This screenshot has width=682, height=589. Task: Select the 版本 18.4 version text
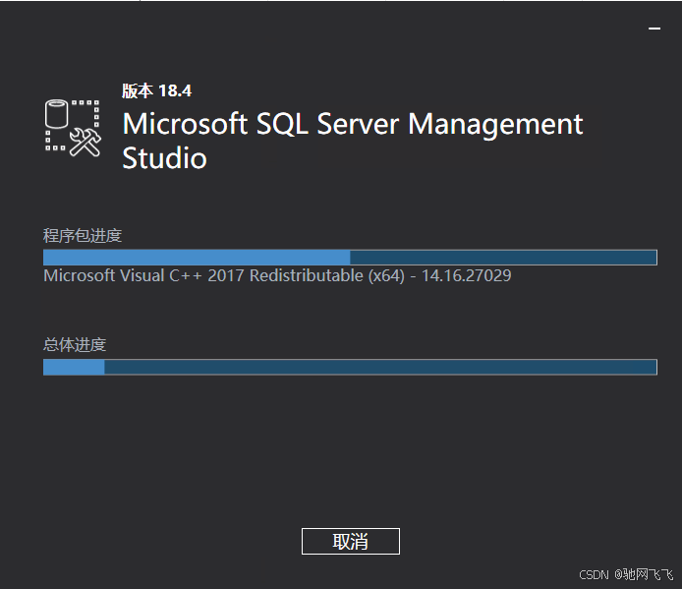tap(156, 91)
